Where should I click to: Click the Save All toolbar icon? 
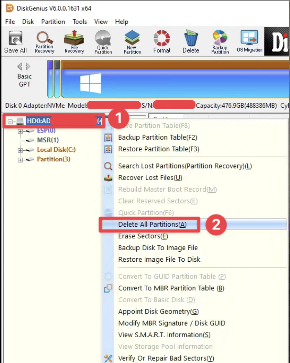pyautogui.click(x=15, y=42)
